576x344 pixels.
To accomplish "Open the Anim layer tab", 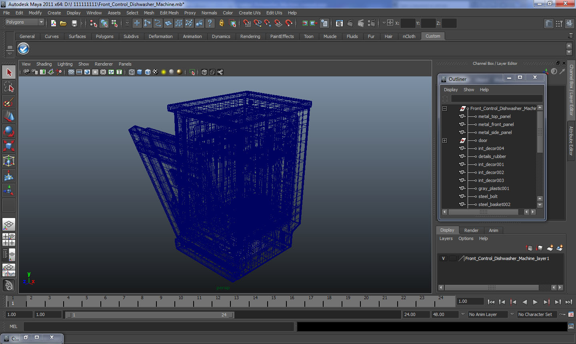I will (x=494, y=230).
